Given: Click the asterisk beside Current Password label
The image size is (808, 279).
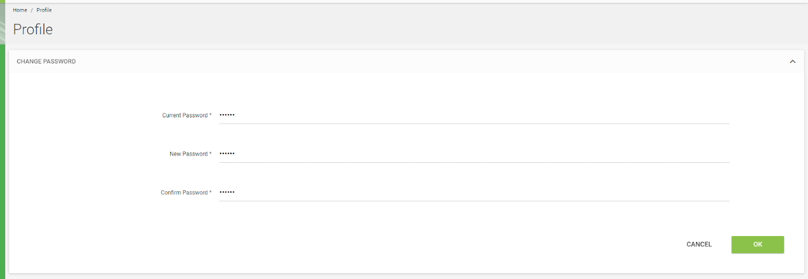Looking at the screenshot, I should pos(211,115).
